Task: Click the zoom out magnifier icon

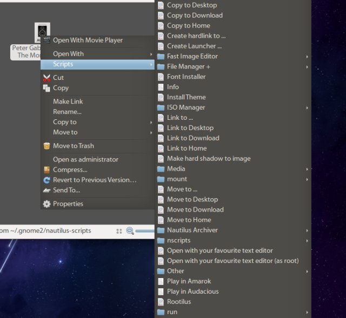Action: pyautogui.click(x=130, y=231)
